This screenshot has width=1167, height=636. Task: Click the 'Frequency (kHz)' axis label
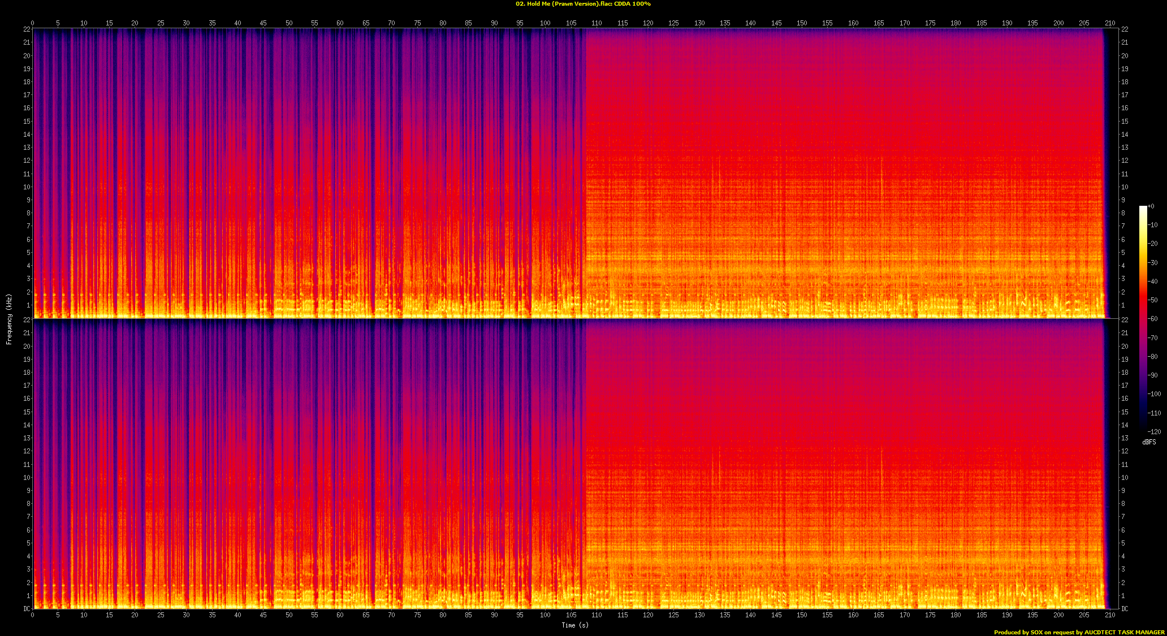point(9,319)
